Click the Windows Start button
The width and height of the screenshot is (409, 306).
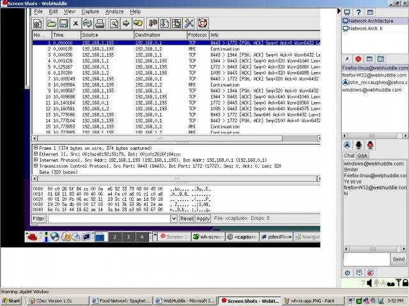point(12,301)
